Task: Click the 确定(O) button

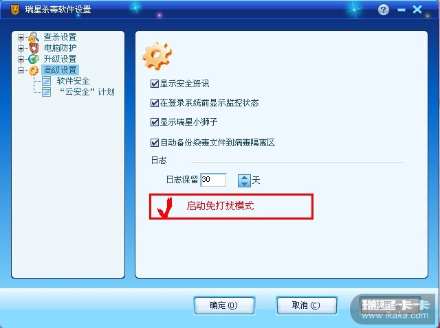Action: [224, 305]
